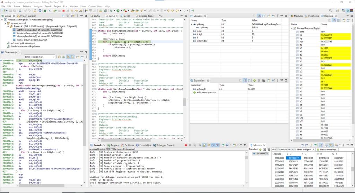Viewport: 355px width, 193px height.
Task: Open the Enter location here dropdown
Action: coord(54,57)
